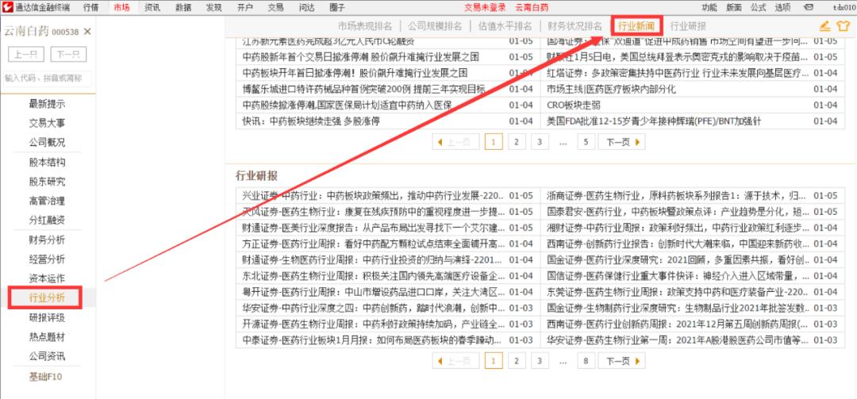Viewport: 857px width, 399px height.
Task: Go to 行业研报 page 8
Action: (x=586, y=361)
